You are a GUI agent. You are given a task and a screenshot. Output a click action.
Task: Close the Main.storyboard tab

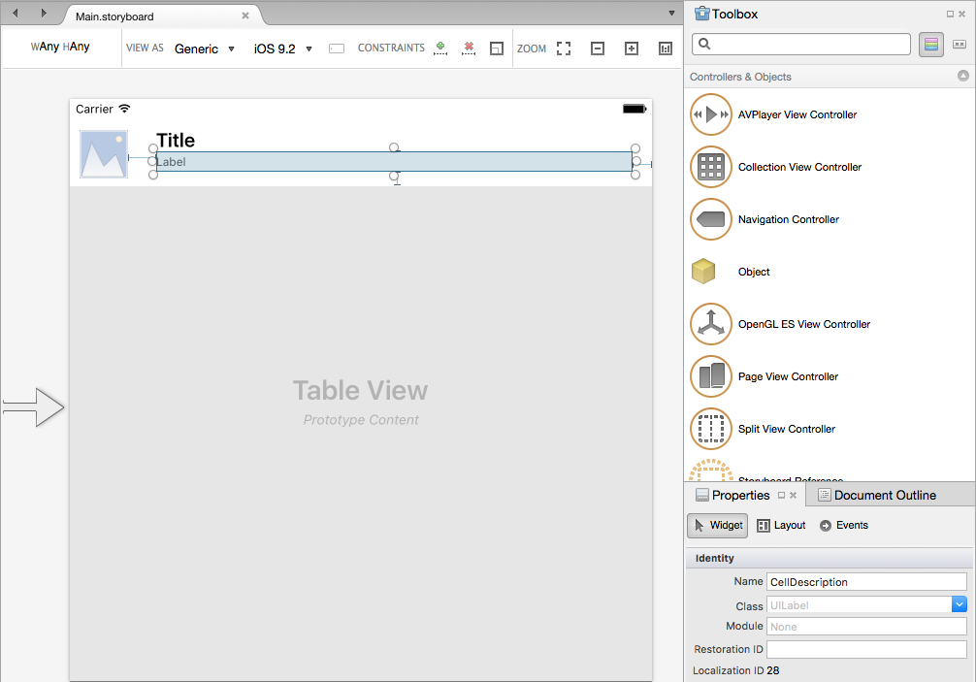point(245,16)
